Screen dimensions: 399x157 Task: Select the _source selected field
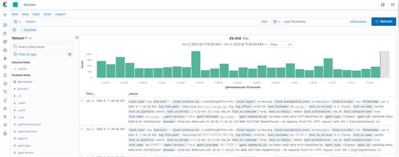click(x=22, y=69)
